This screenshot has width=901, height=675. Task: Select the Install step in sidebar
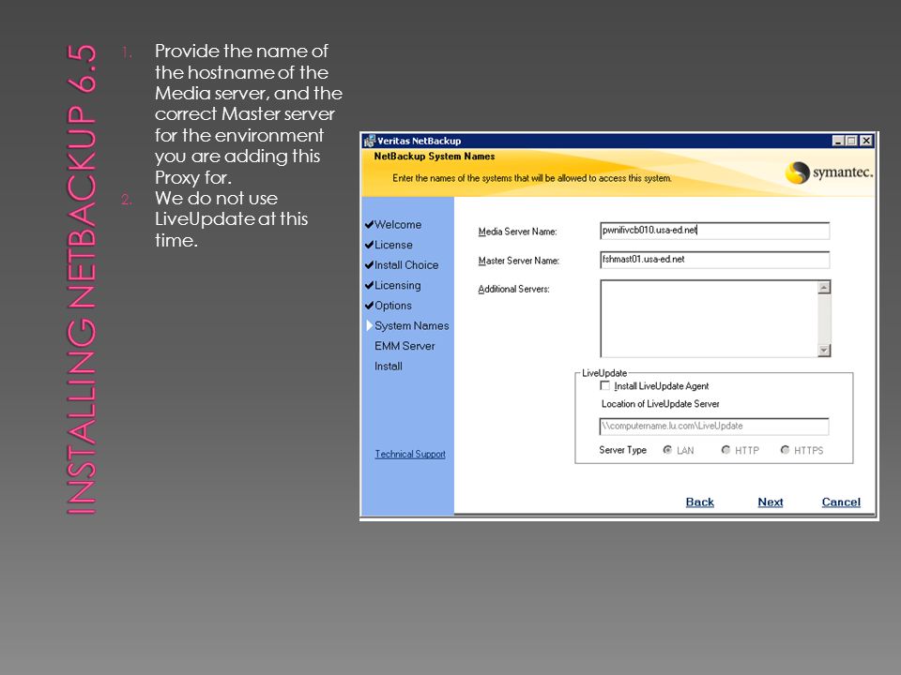click(x=388, y=367)
